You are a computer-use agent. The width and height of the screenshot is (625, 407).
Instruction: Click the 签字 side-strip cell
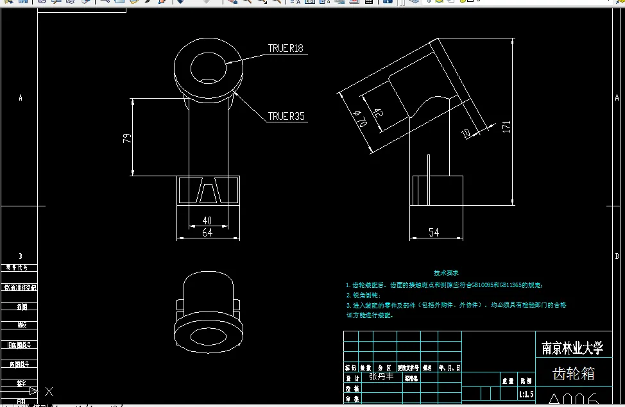19,383
